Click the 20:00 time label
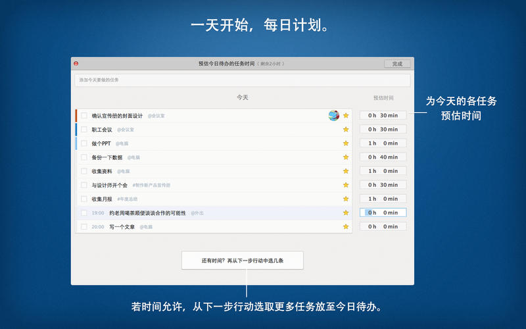Screen dimensions: 526x329 click(x=97, y=227)
